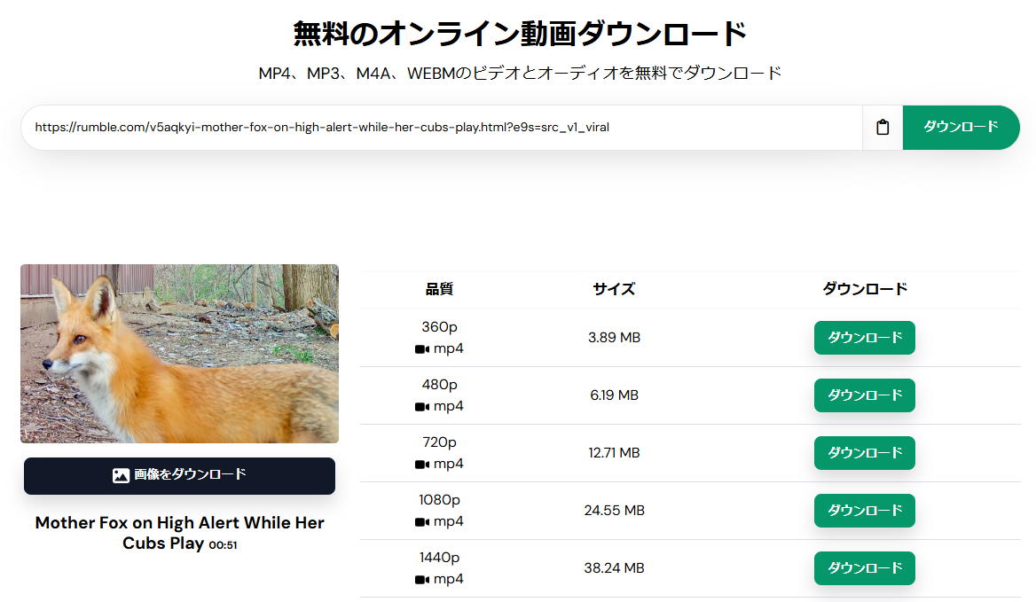Click the fox video thumbnail
This screenshot has width=1036, height=602.
click(179, 353)
